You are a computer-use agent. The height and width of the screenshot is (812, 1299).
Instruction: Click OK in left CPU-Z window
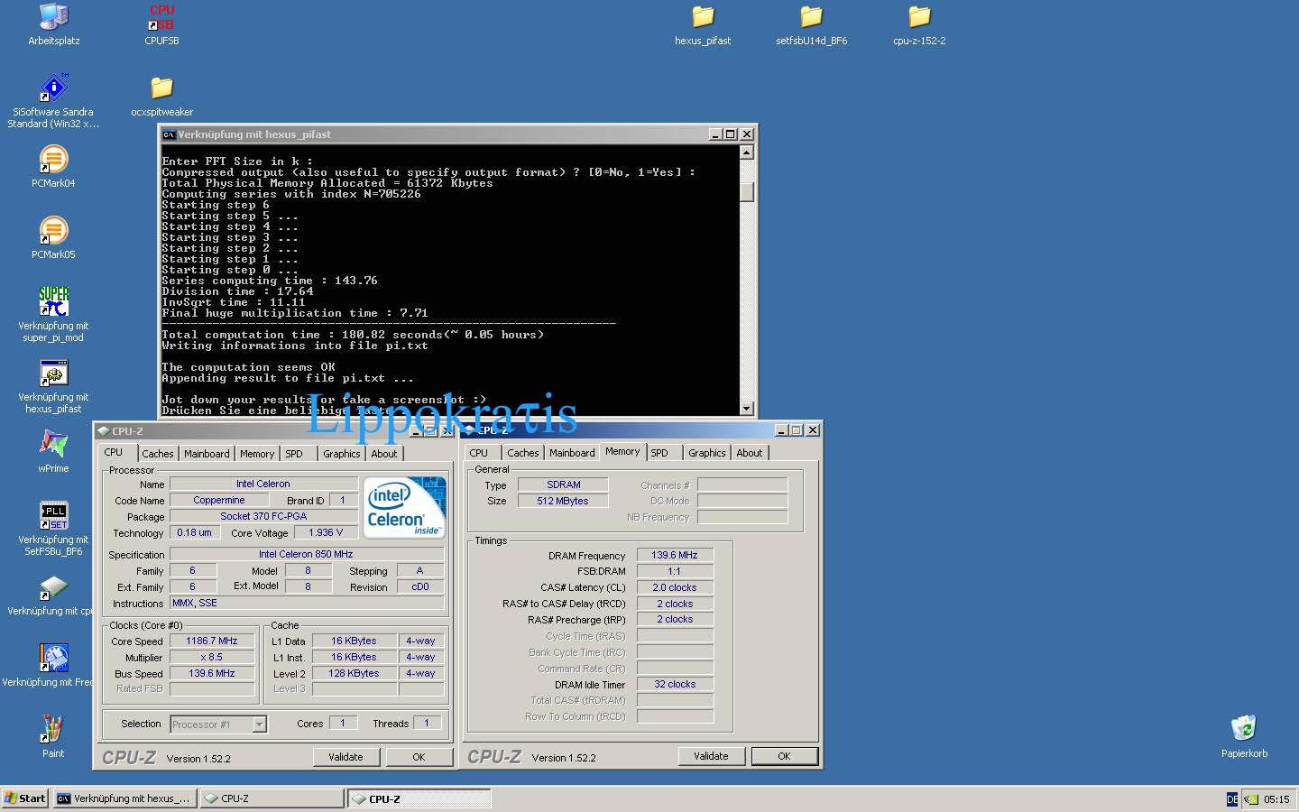[x=419, y=757]
